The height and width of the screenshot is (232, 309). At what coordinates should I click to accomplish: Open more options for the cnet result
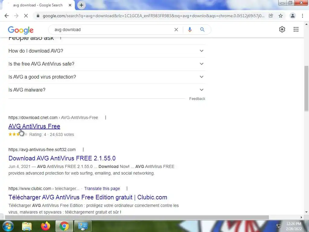[106, 118]
